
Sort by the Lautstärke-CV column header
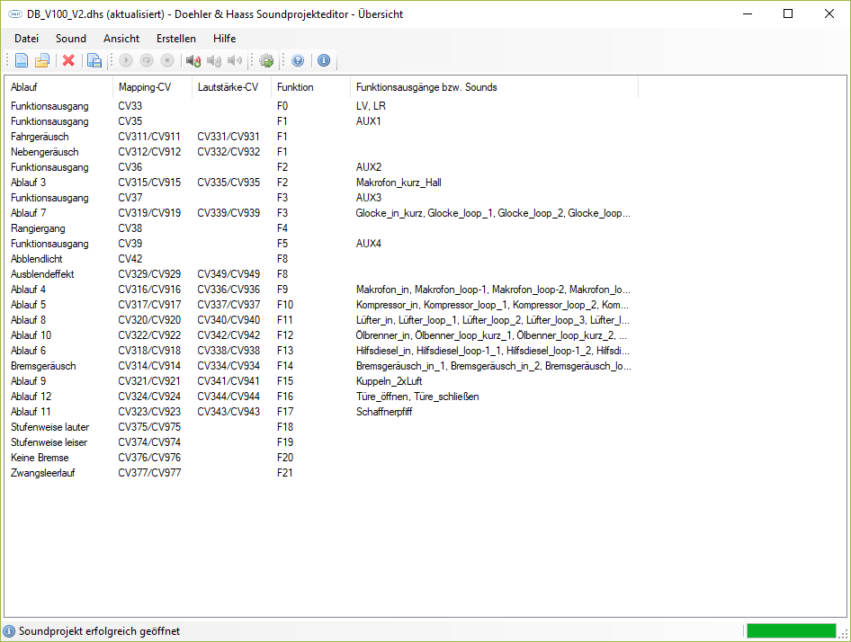pyautogui.click(x=231, y=87)
